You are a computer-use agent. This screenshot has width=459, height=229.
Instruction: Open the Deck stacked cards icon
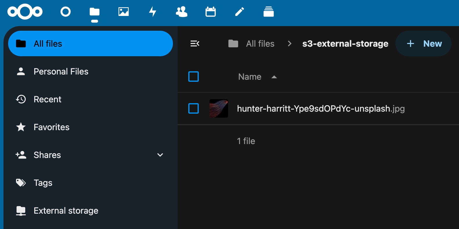tap(269, 12)
